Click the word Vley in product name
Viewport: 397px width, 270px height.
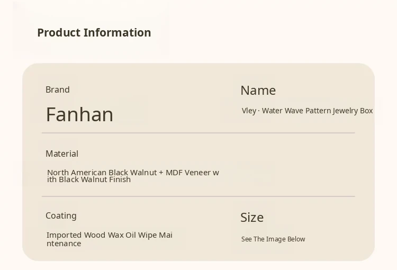pos(249,111)
